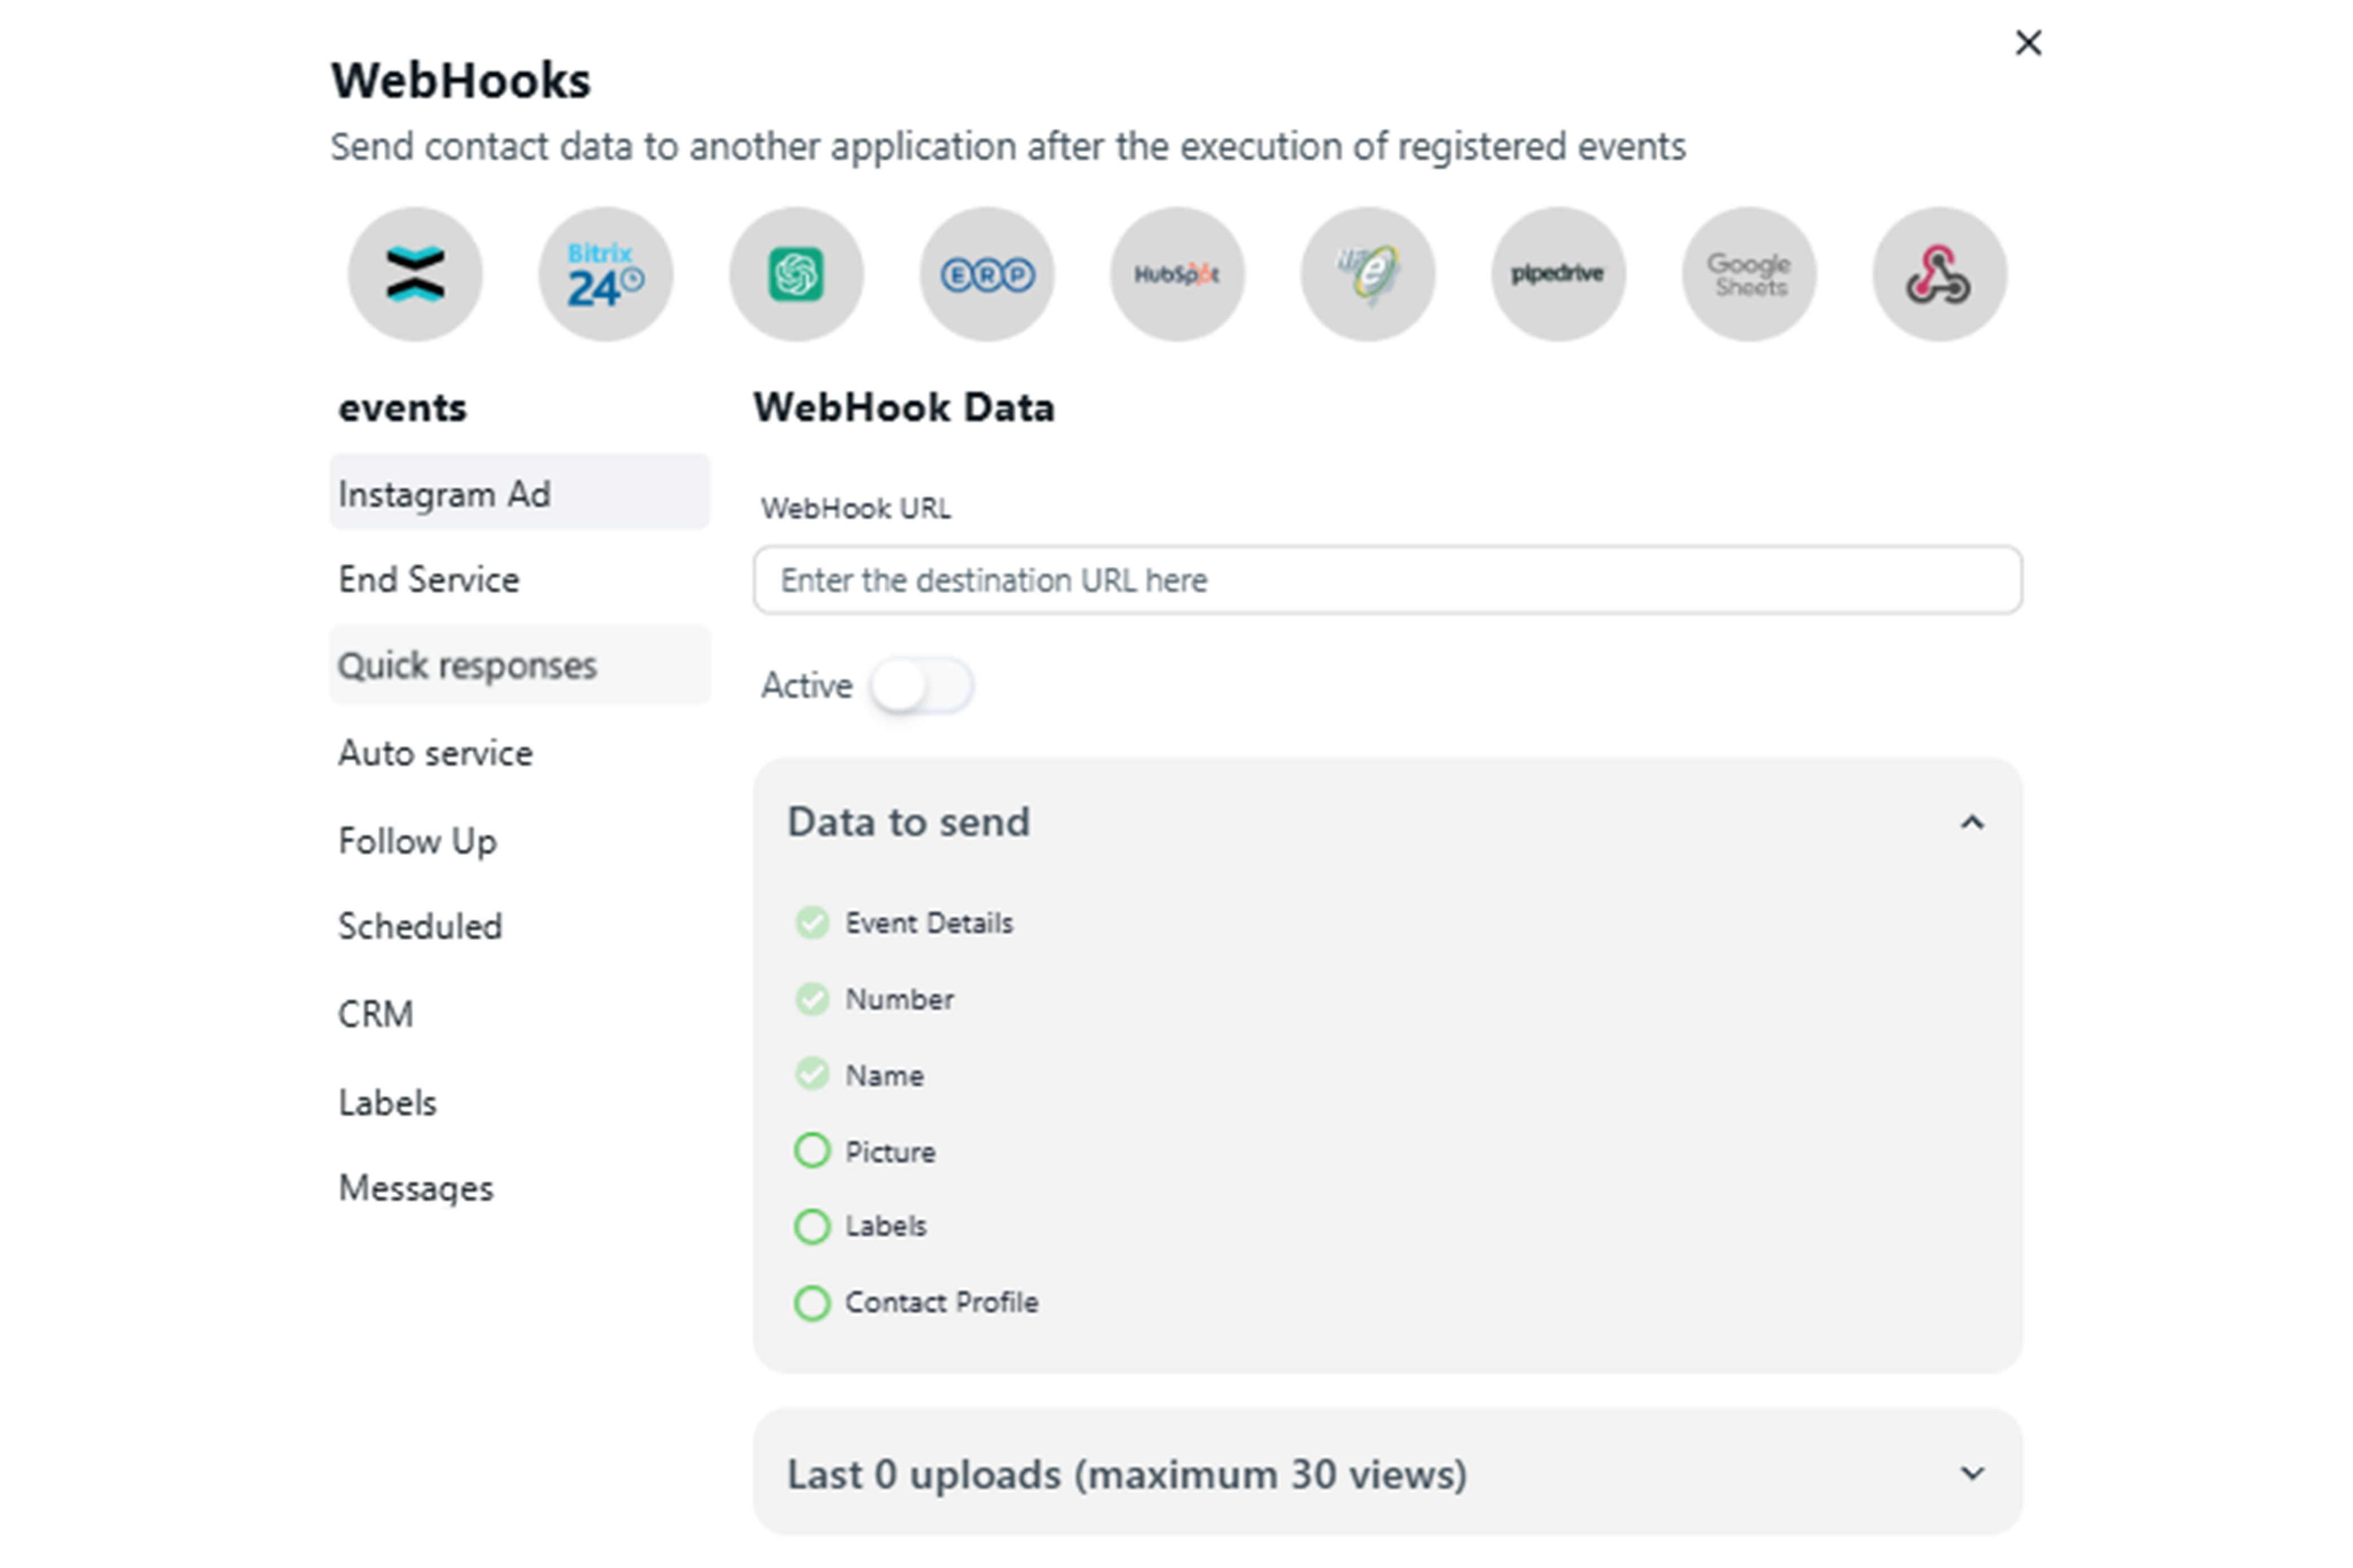Enable the Active toggle switch
Viewport: 2353px width, 1568px height.
pyautogui.click(x=920, y=686)
